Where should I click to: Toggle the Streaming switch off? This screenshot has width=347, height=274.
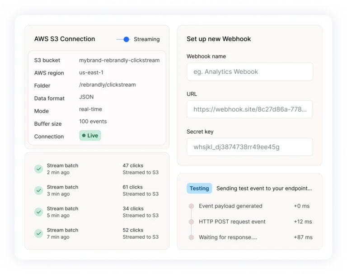pos(123,39)
